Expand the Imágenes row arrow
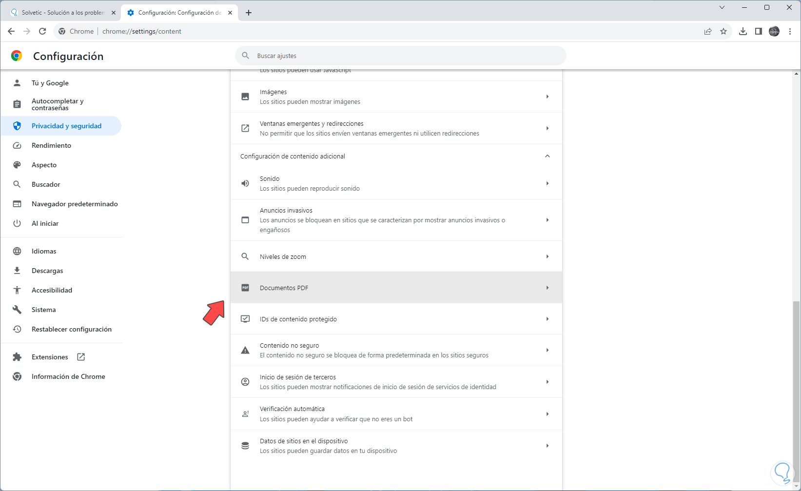The image size is (801, 491). coord(547,97)
